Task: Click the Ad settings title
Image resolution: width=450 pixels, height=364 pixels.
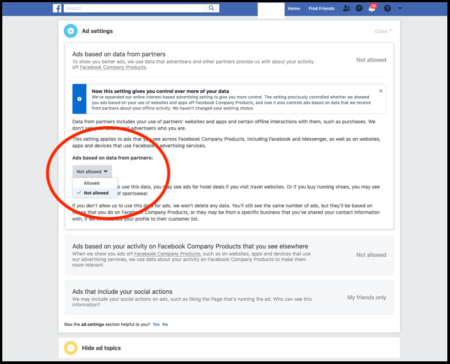Action: [97, 31]
